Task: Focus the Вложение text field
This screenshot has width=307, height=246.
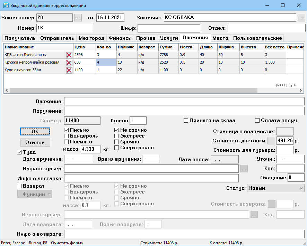Action: (184, 102)
